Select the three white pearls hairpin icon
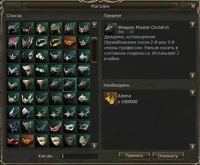Screen dimensions: 200x165 (41, 57)
